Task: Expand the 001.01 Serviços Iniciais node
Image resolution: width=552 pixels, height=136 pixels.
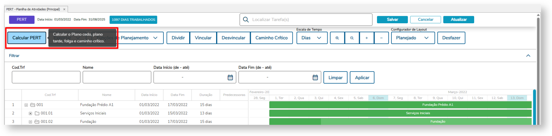Action: tap(30, 113)
